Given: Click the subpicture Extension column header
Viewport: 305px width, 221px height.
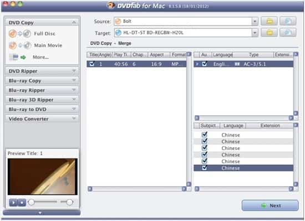Looking at the screenshot, I should point(270,126).
